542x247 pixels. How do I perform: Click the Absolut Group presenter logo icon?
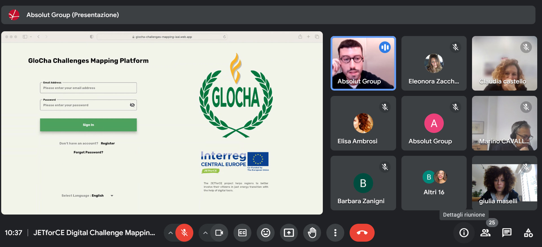click(x=14, y=15)
